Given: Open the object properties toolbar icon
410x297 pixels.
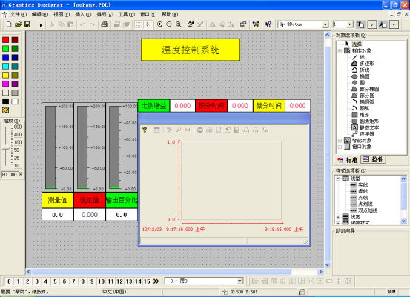Looking at the screenshot, I should tap(243, 24).
